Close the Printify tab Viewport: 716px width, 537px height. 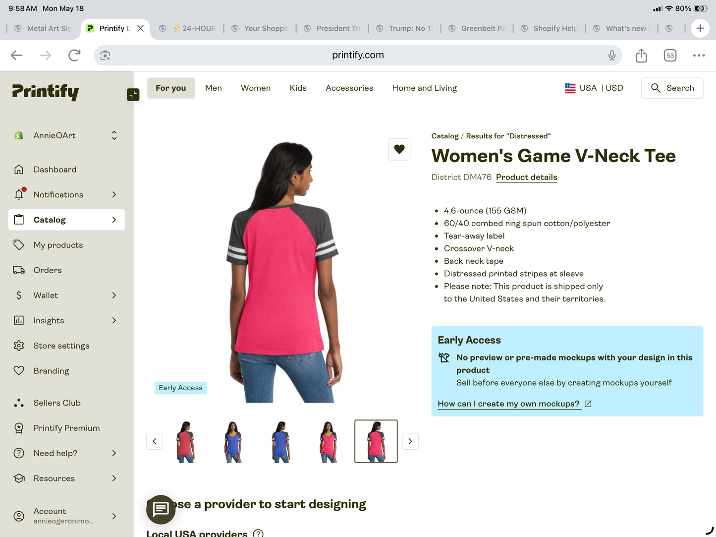click(141, 28)
